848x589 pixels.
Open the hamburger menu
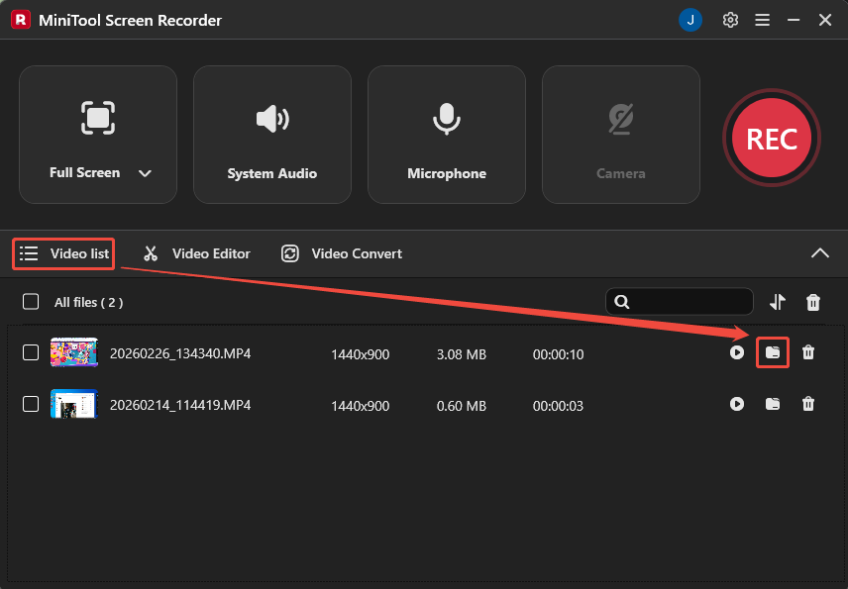pyautogui.click(x=762, y=19)
